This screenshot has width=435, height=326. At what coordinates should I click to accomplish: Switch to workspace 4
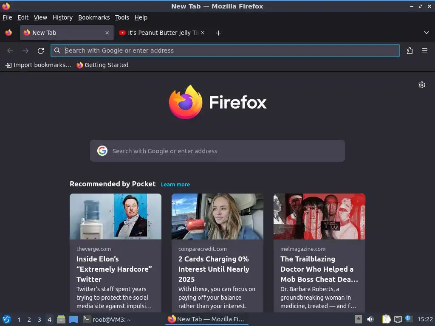pos(49,320)
